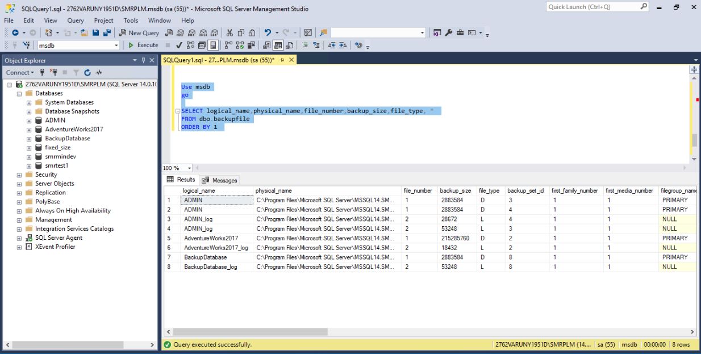Click Disconnect icon in Object Explorer toolbar
701x354 pixels.
pos(54,73)
